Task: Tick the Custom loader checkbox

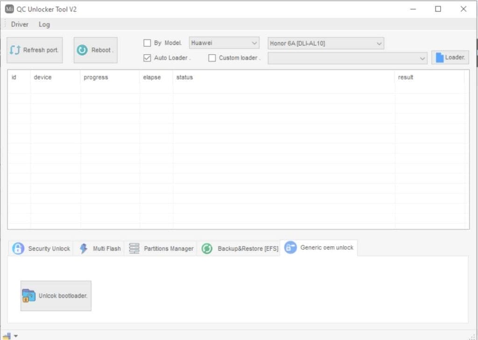Action: click(x=212, y=58)
